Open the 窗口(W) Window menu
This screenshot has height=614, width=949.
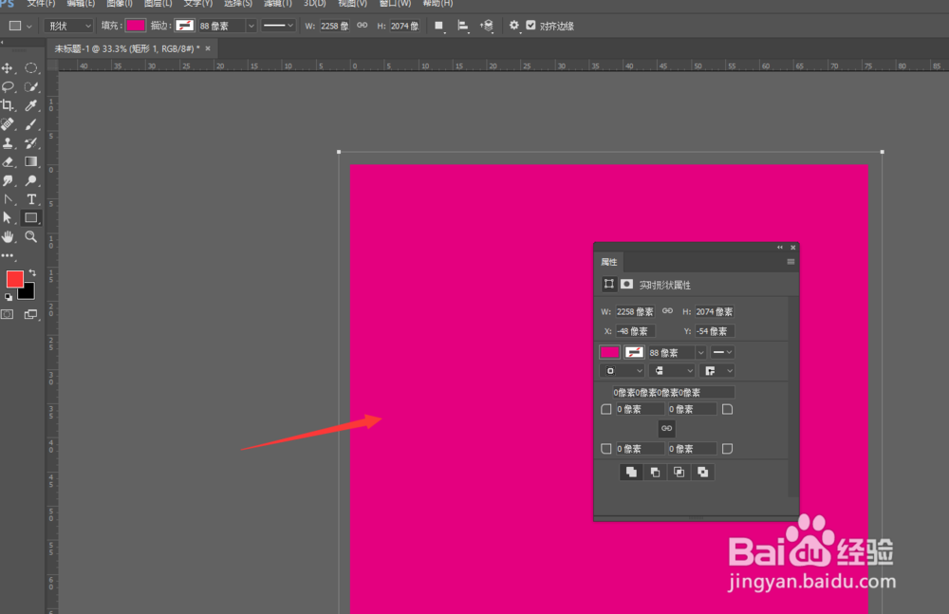tap(395, 4)
